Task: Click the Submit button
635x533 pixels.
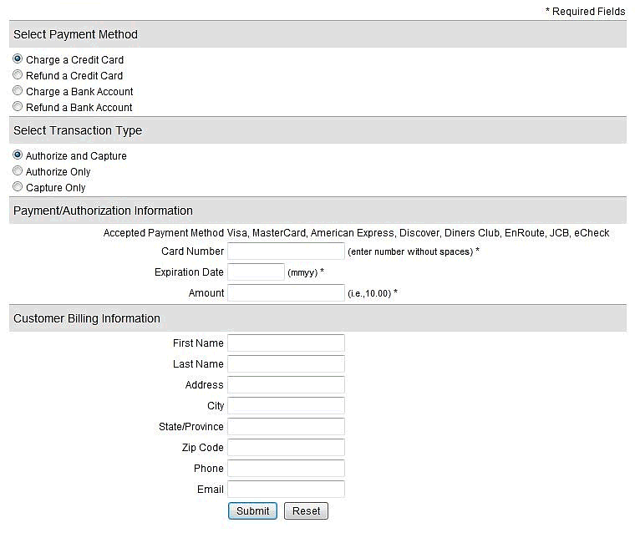Action: pos(252,510)
